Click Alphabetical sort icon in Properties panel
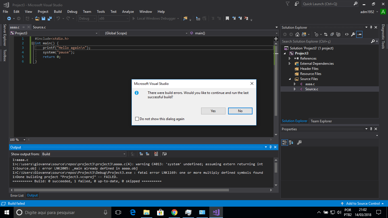Image resolution: width=388 pixels, height=218 pixels. (x=291, y=142)
